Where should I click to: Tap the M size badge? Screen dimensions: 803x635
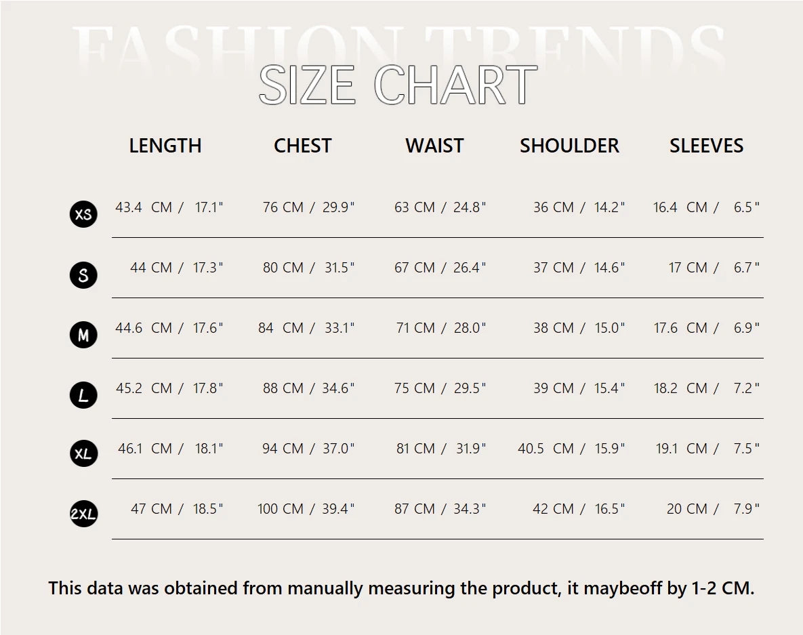(x=83, y=335)
